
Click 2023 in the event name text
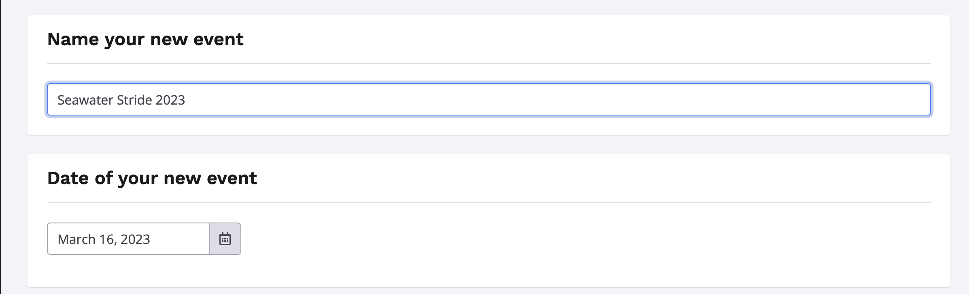pos(170,100)
